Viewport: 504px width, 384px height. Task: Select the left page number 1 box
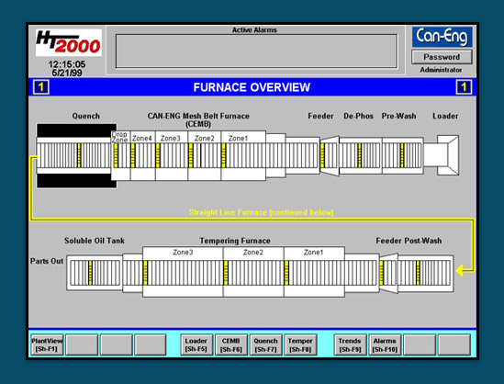(x=41, y=87)
